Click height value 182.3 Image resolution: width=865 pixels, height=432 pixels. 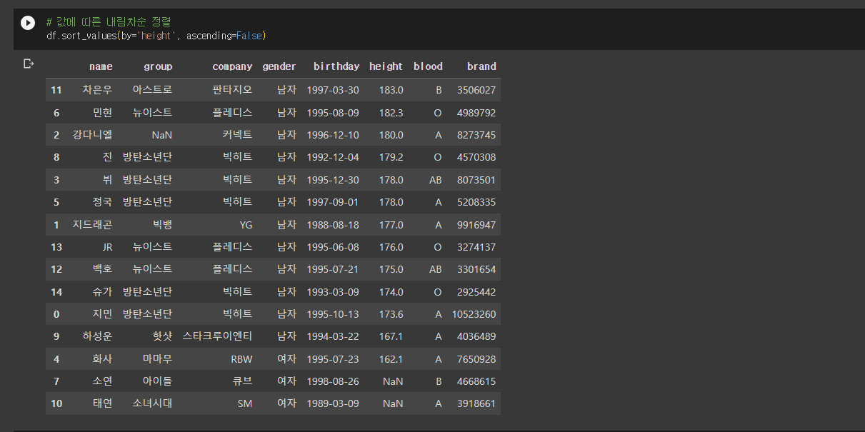point(391,113)
